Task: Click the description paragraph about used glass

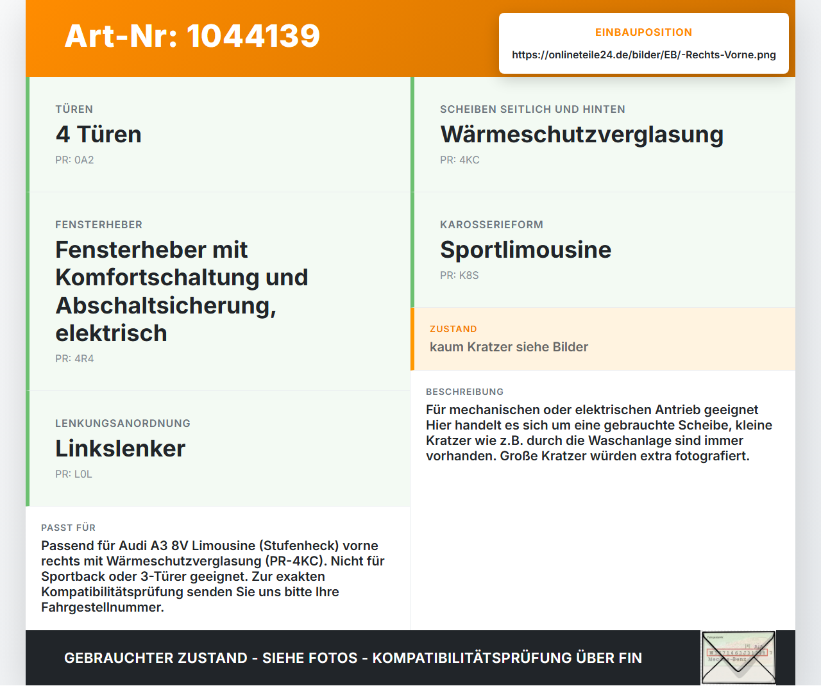Action: click(x=599, y=433)
